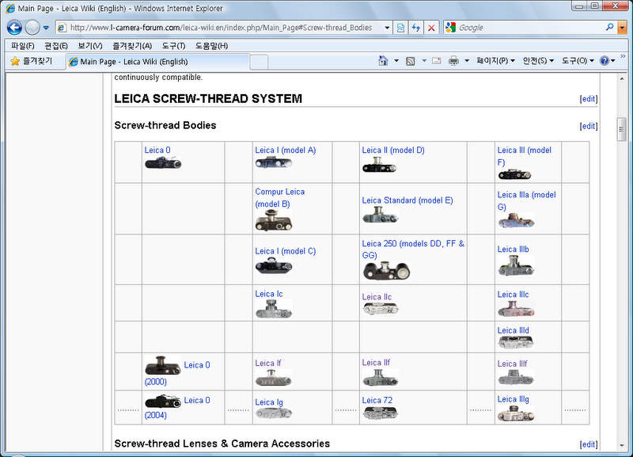Screen dimensions: 633x457
Task: Click the Compatibility View icon
Action: click(x=400, y=28)
